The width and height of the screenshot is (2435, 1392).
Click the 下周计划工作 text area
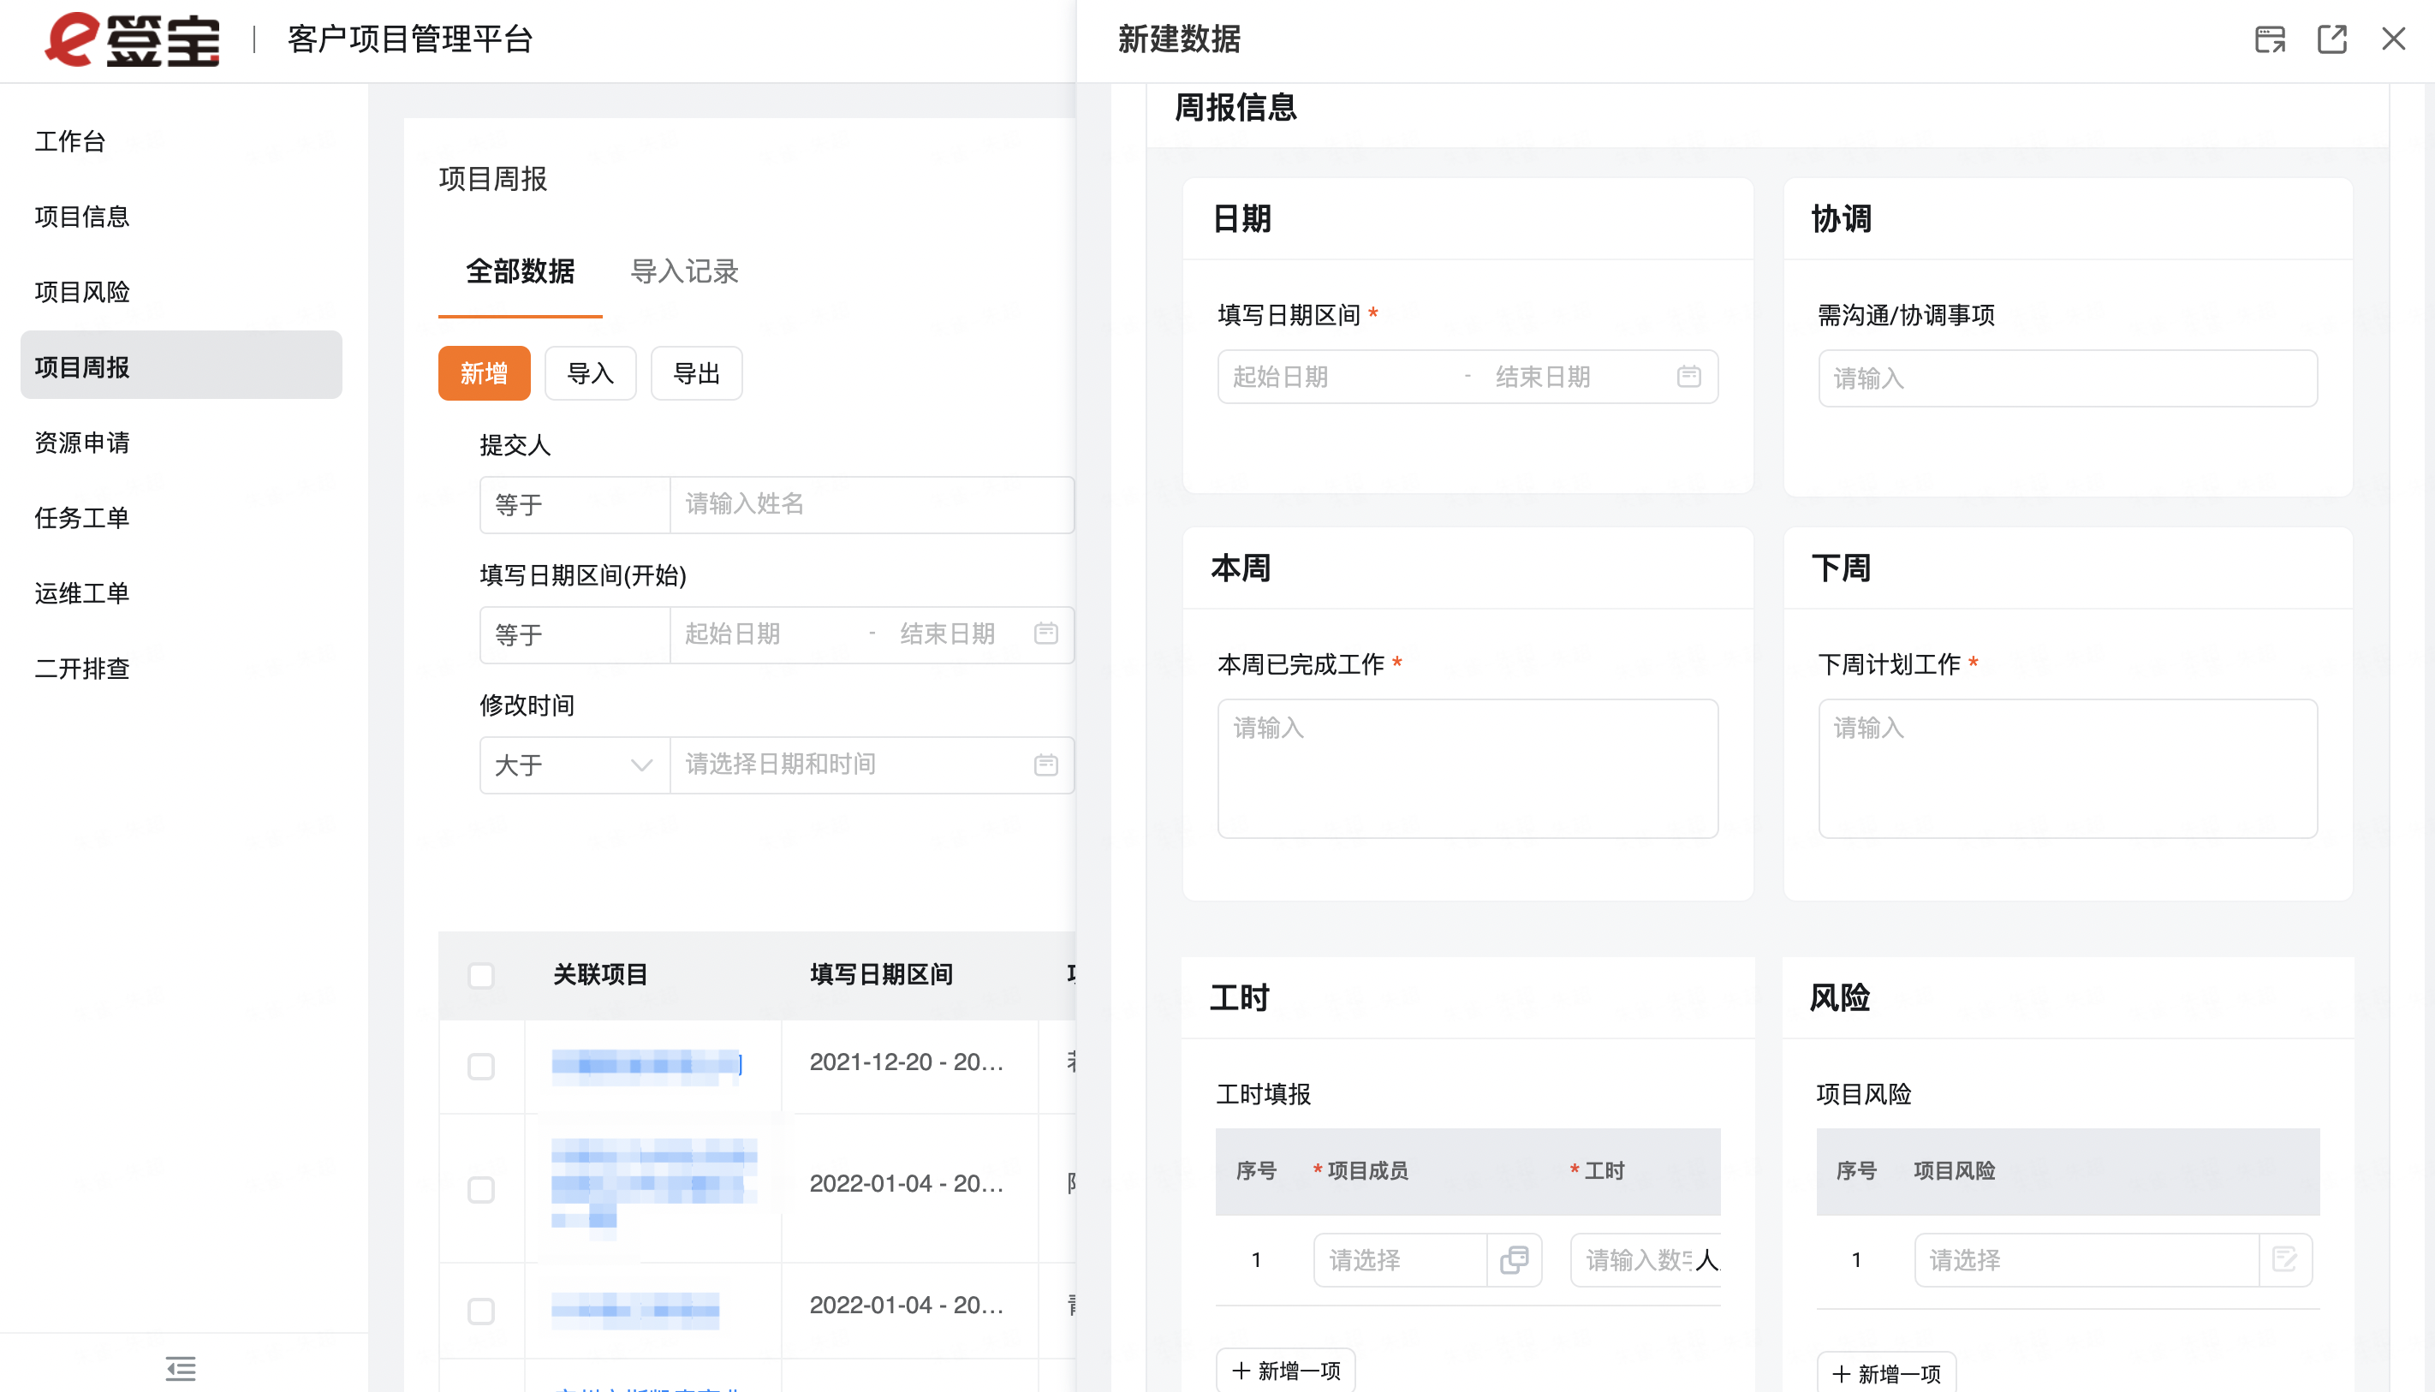click(x=2068, y=769)
